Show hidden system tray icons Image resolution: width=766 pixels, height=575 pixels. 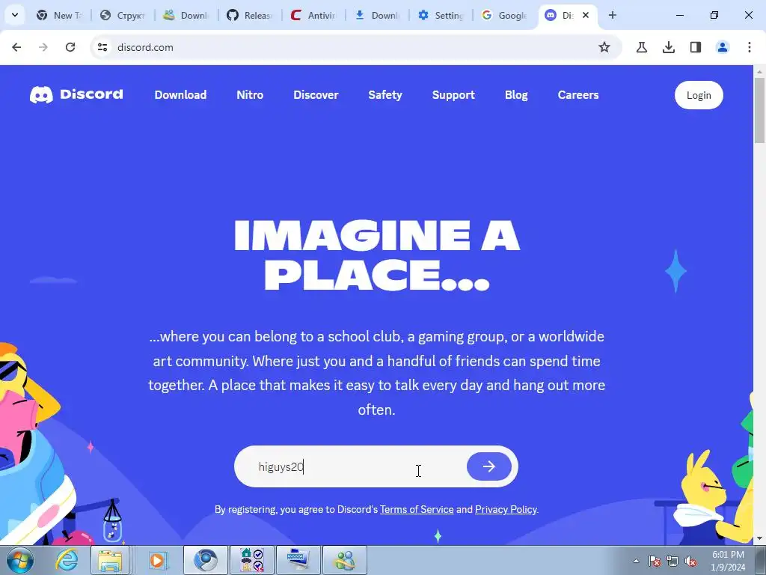pos(636,561)
